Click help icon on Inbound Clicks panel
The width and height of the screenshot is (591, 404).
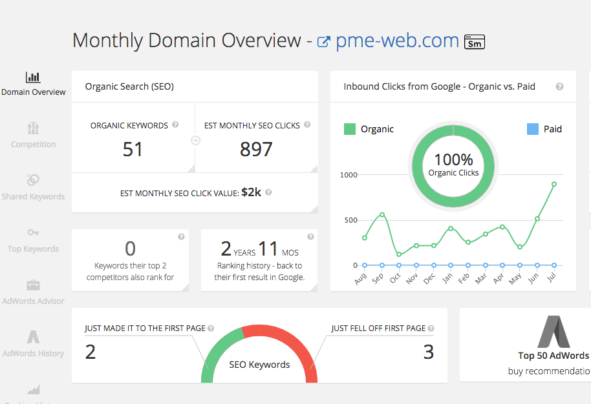point(560,86)
